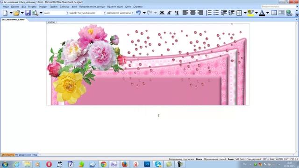Open the Формат menu
299x168 pixels.
43,7
